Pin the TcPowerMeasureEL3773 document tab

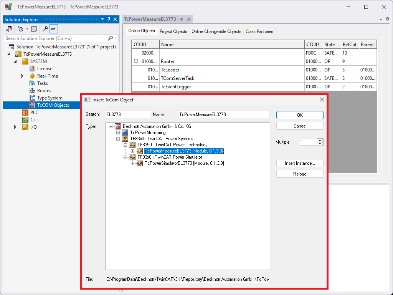(182, 19)
